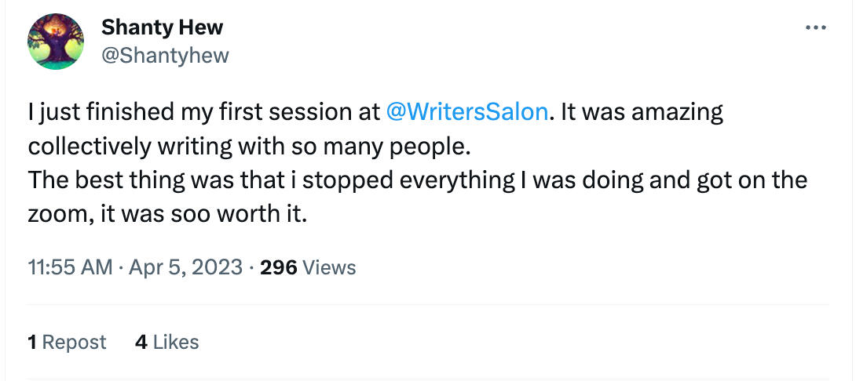
Task: Click the bold 1 before Repost
Action: click(x=32, y=343)
